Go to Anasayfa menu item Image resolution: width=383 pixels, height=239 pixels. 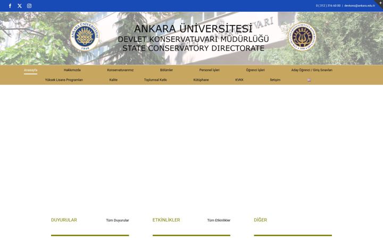[x=30, y=70]
